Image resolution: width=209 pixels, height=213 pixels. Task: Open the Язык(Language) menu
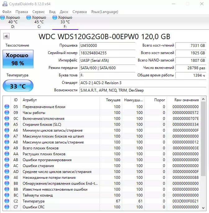104,12
